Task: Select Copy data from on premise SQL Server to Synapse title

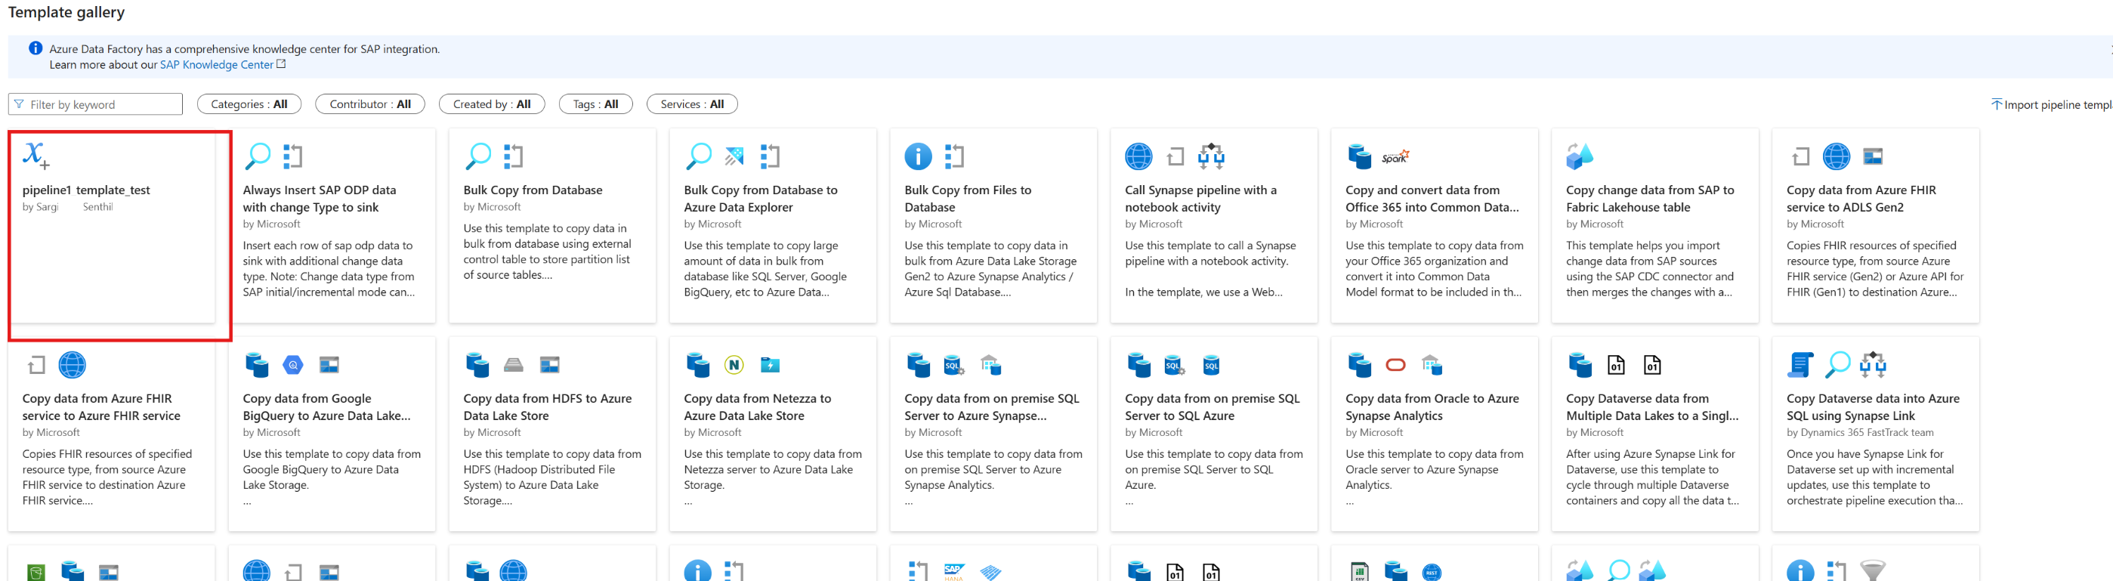Action: coord(992,407)
